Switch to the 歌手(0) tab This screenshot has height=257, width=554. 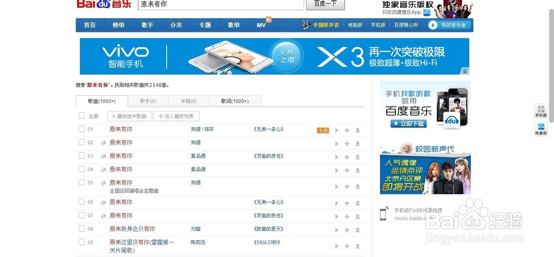[148, 101]
